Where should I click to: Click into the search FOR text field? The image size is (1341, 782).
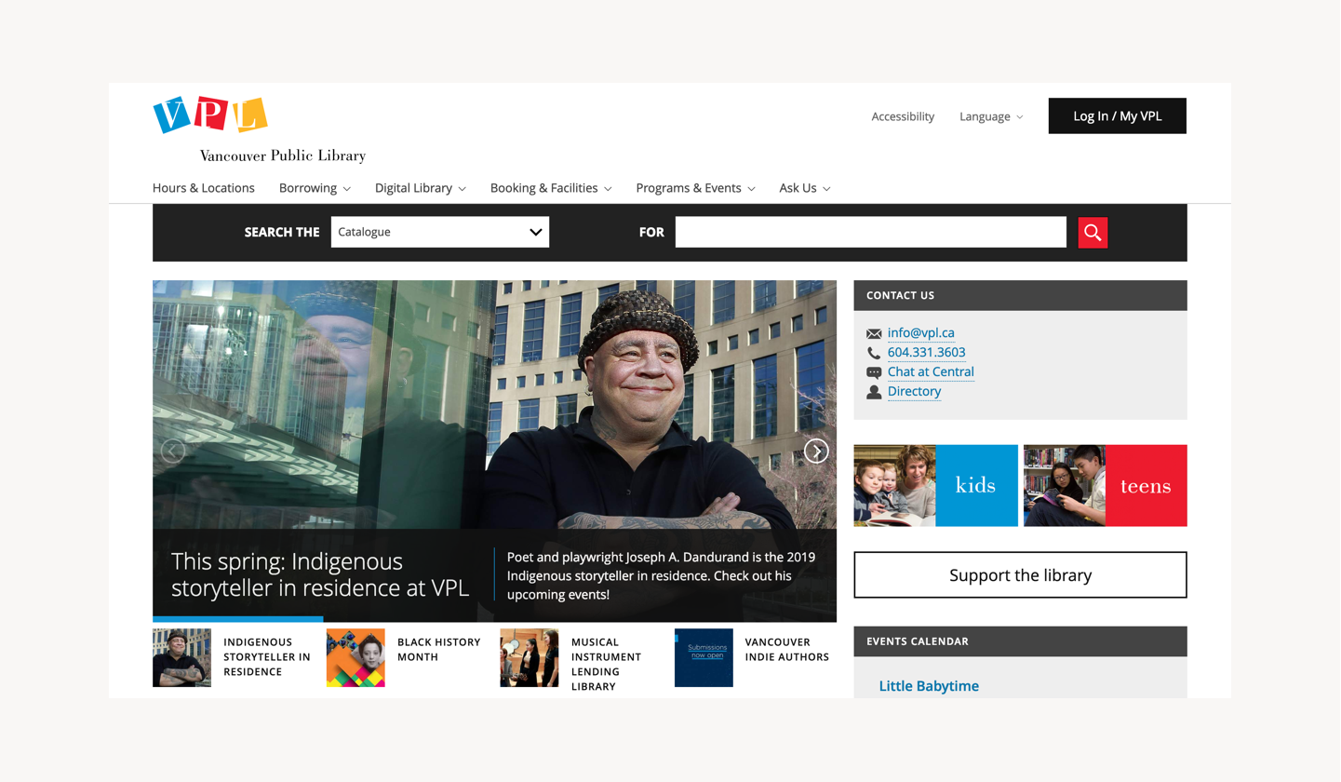coord(870,232)
